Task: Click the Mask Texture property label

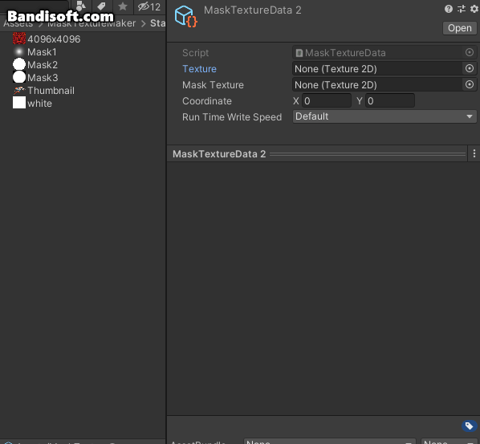Action: click(x=213, y=85)
